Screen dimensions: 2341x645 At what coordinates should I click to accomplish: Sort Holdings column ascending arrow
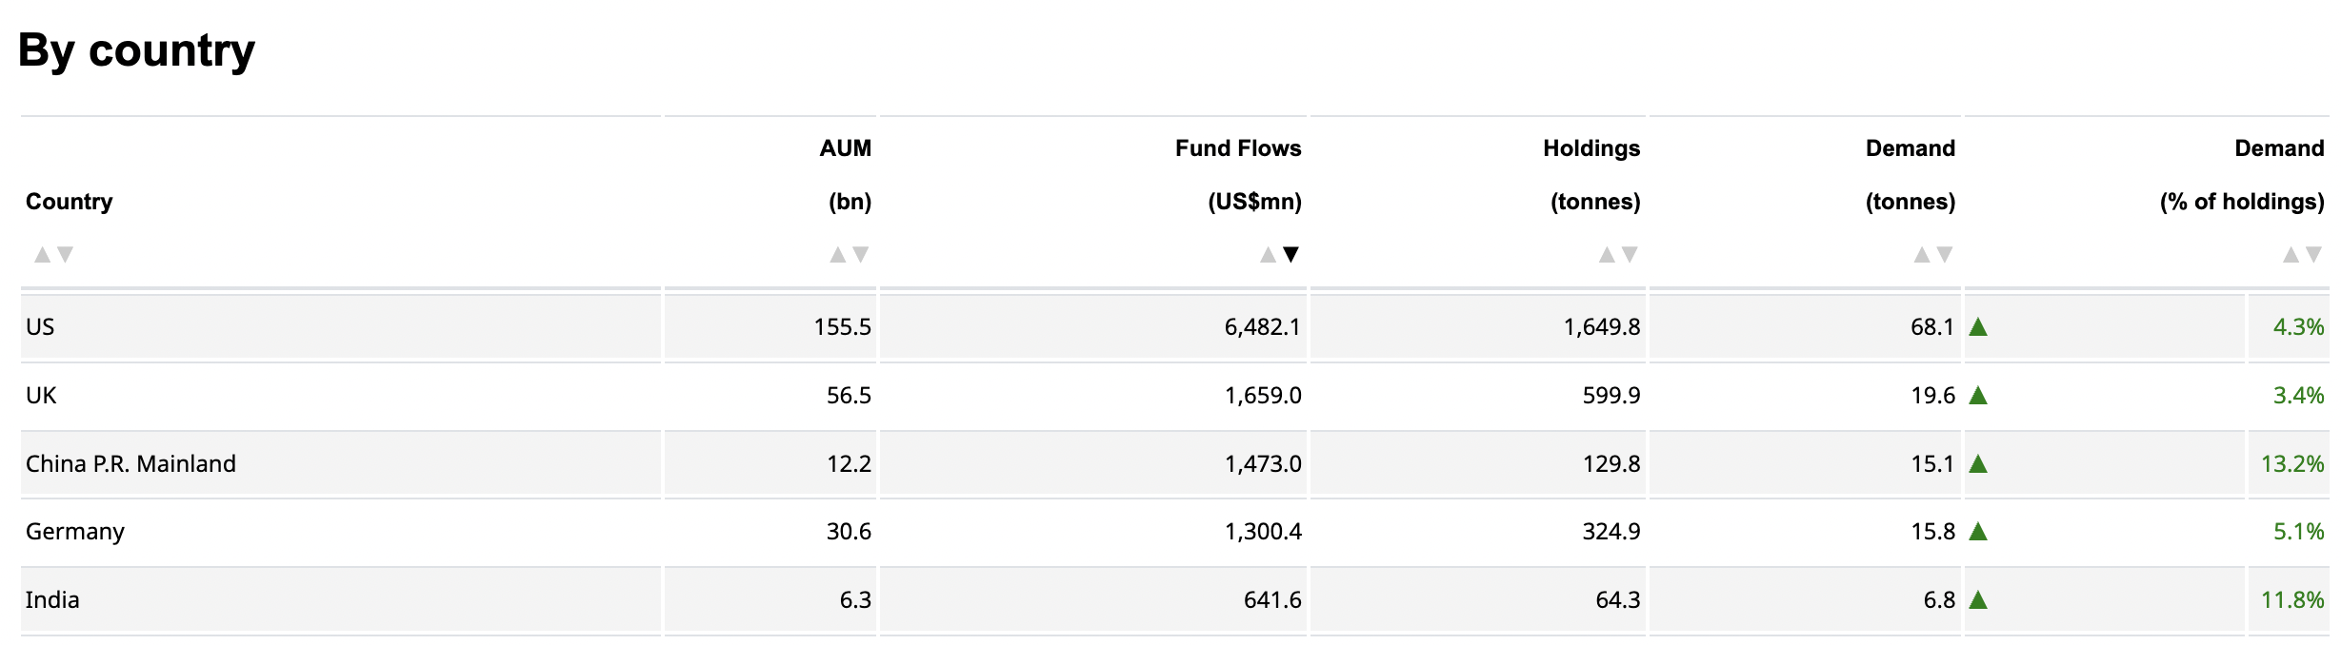(1607, 255)
